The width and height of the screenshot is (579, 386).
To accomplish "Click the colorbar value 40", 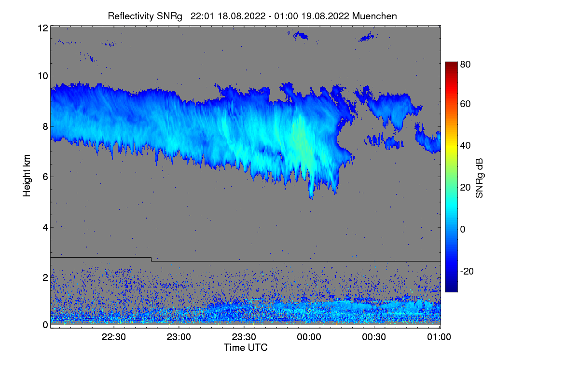I will point(465,145).
